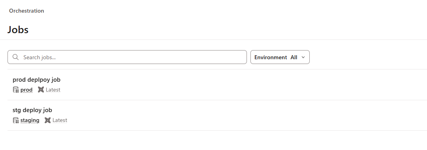Click Latest version label under stg deploy job
The image size is (427, 150).
60,120
